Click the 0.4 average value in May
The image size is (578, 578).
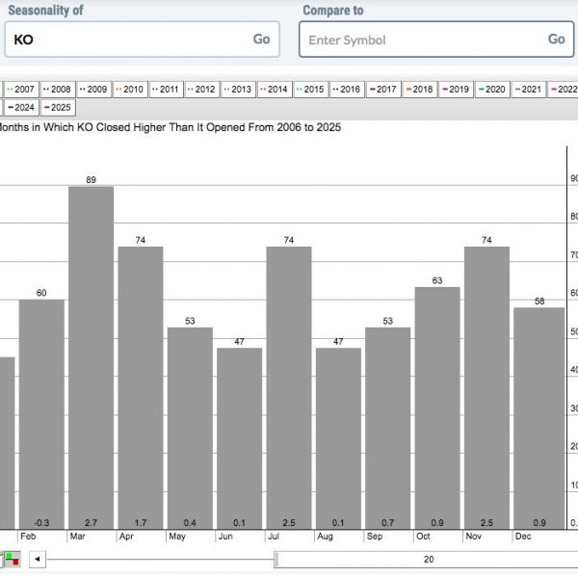(x=190, y=523)
